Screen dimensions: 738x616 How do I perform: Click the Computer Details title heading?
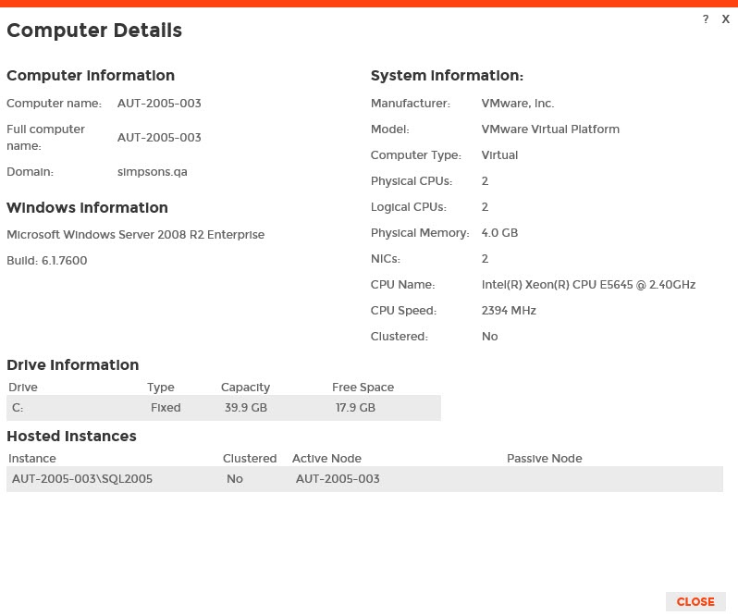[x=94, y=31]
